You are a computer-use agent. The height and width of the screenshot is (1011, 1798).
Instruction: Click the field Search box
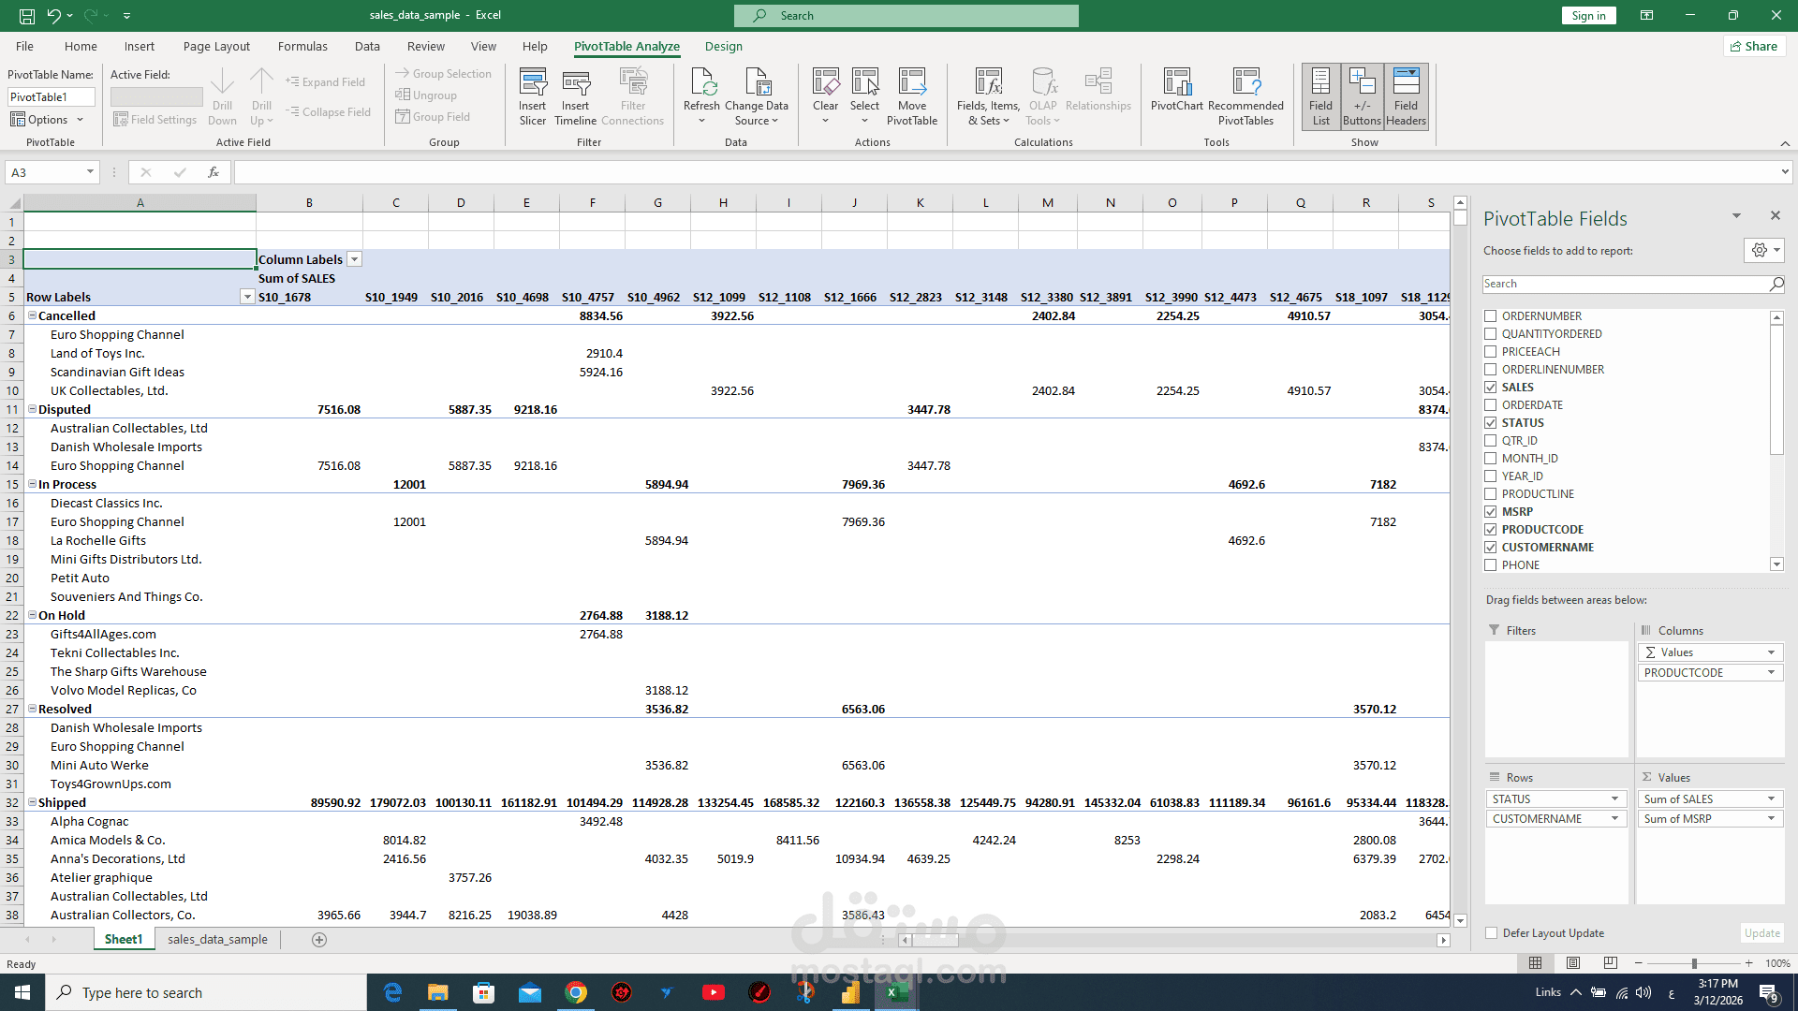pos(1633,284)
